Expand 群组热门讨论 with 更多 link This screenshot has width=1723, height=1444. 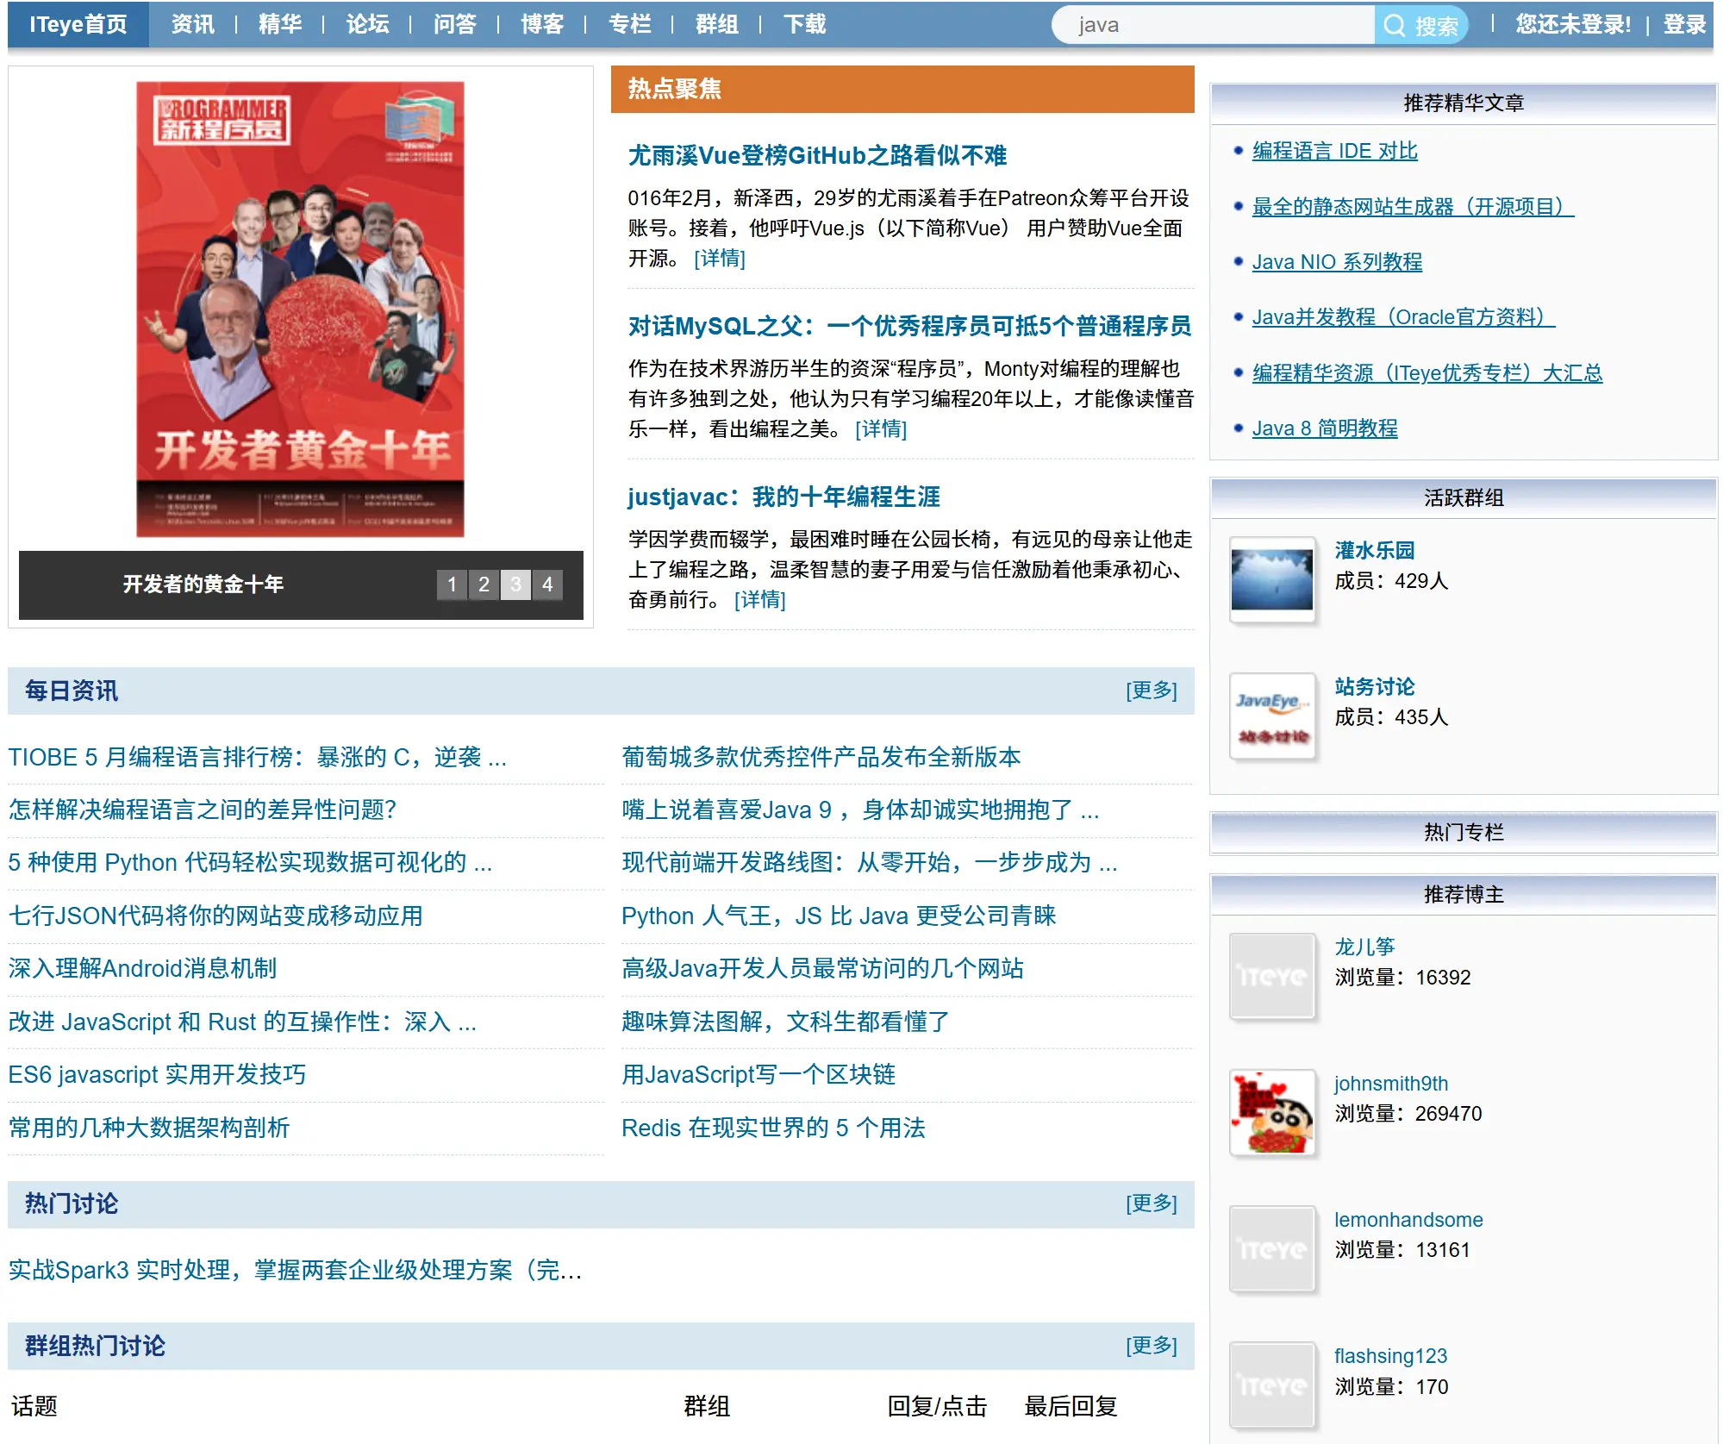point(1151,1346)
